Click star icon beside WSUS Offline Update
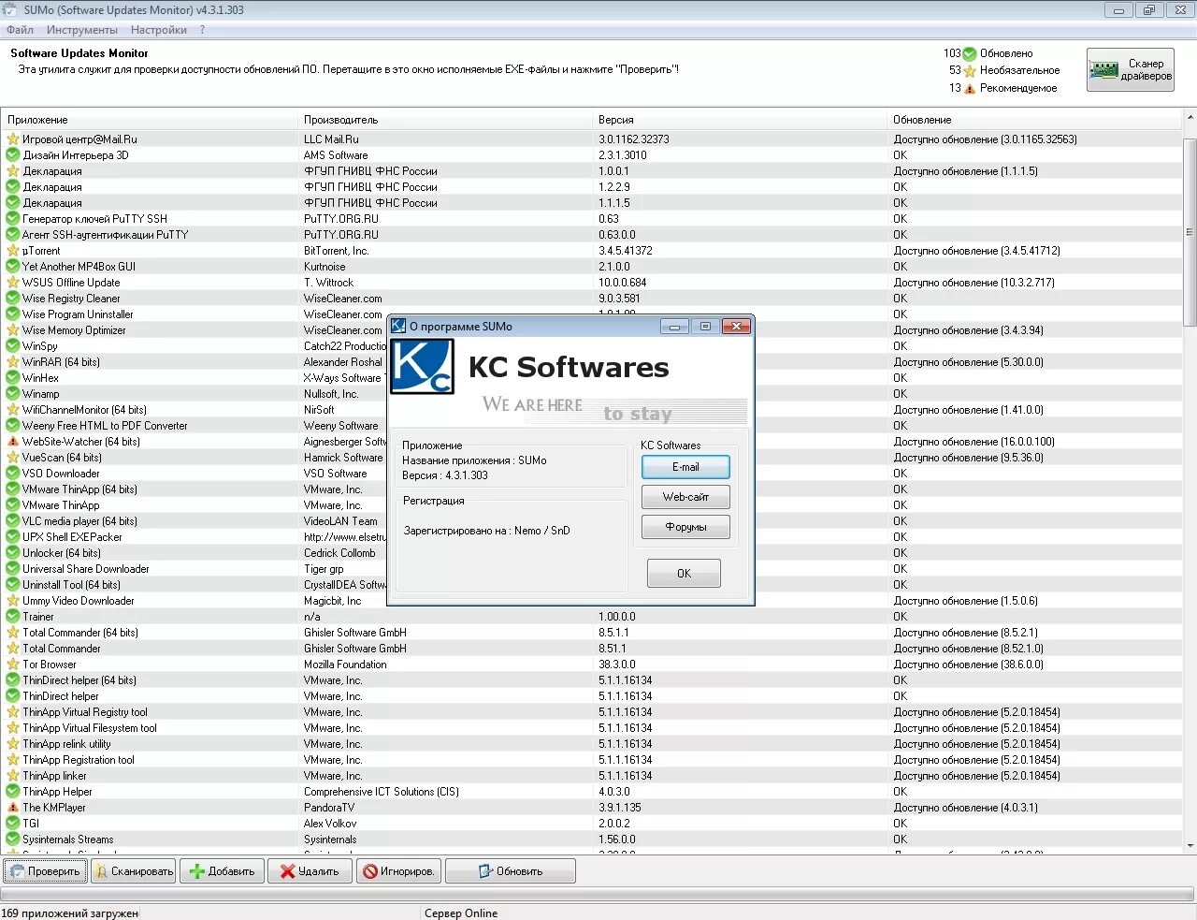The width and height of the screenshot is (1197, 920). (13, 283)
